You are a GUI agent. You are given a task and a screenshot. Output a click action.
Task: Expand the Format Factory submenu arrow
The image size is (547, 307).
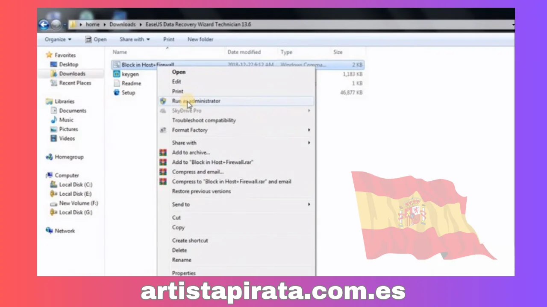[309, 130]
